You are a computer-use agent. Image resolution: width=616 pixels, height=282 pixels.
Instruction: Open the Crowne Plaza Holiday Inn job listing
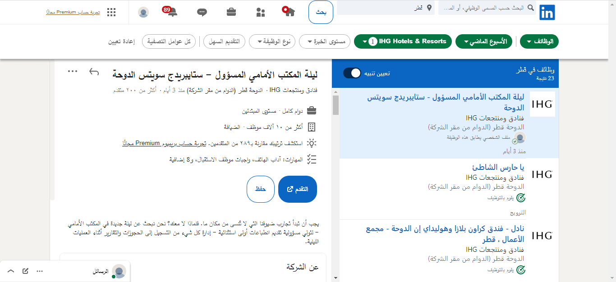pos(445,234)
